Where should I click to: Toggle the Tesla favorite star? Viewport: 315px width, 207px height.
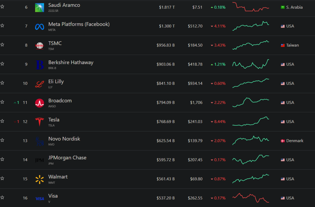[2, 121]
